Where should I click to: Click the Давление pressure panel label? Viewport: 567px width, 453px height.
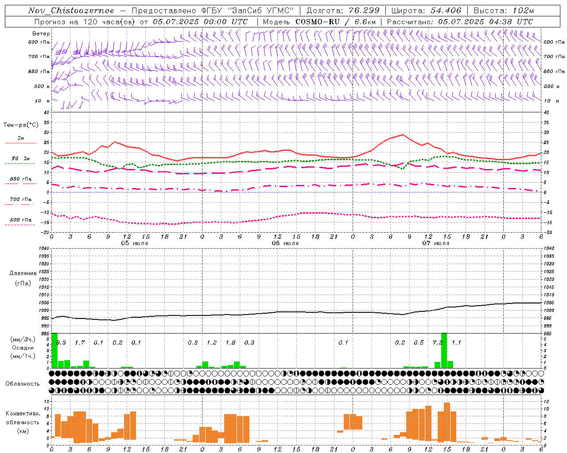click(23, 273)
